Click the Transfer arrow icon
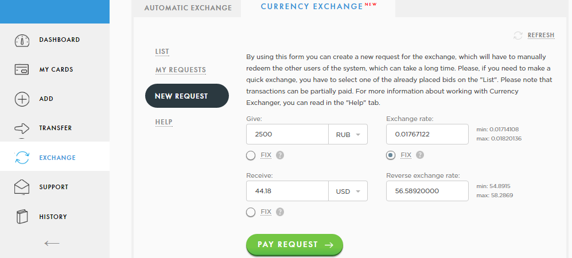572x258 pixels. [x=22, y=128]
